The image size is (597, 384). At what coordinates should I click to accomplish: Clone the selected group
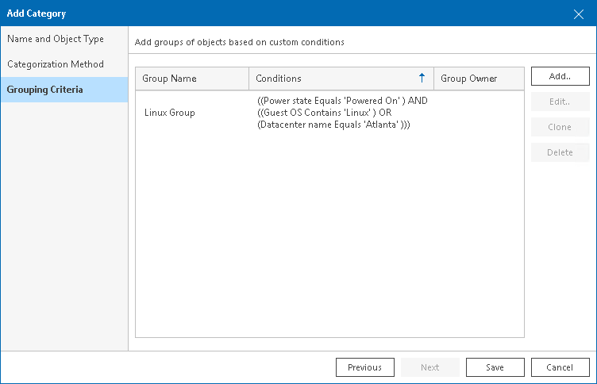(560, 127)
